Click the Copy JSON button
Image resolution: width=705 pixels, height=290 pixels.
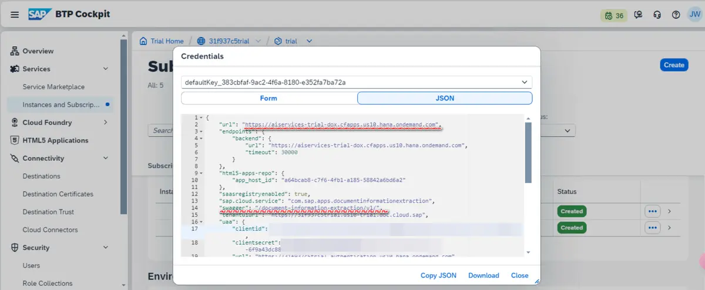click(x=438, y=275)
